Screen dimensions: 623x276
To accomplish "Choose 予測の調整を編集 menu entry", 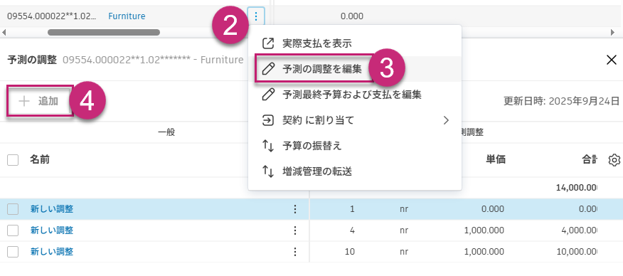I will tap(354, 69).
